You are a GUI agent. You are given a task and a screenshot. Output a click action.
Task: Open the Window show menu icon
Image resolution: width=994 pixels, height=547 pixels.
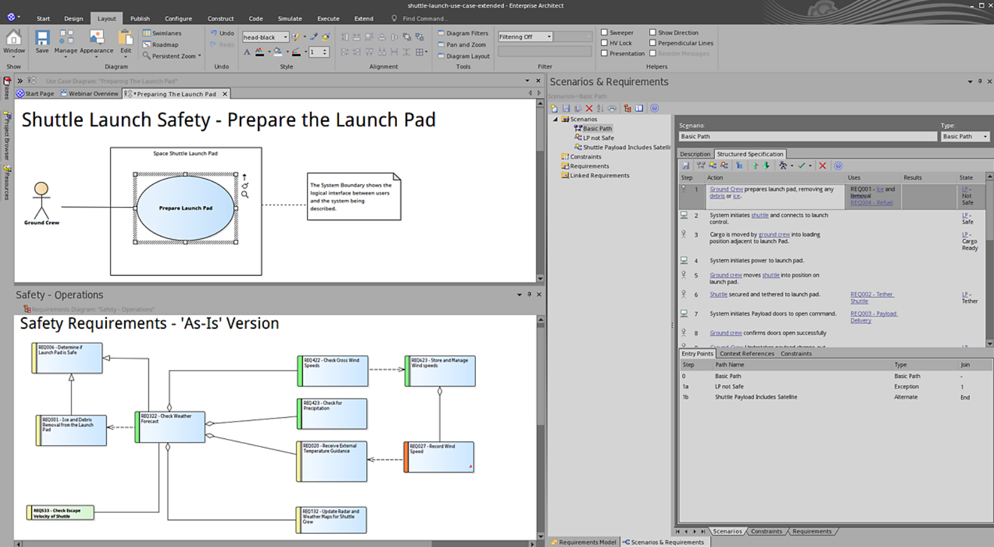pyautogui.click(x=14, y=38)
